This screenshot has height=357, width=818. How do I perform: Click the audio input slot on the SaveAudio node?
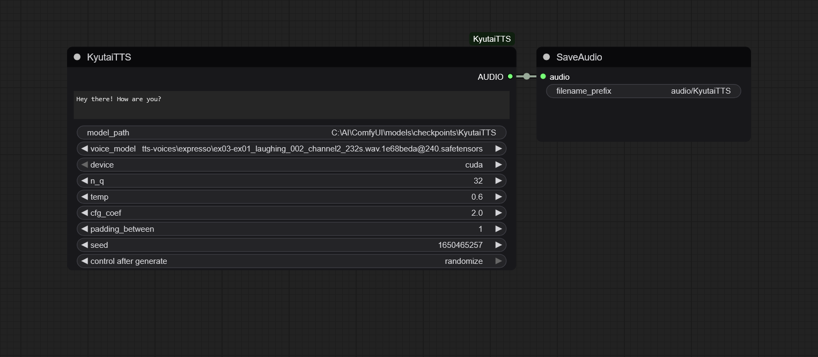pos(543,77)
